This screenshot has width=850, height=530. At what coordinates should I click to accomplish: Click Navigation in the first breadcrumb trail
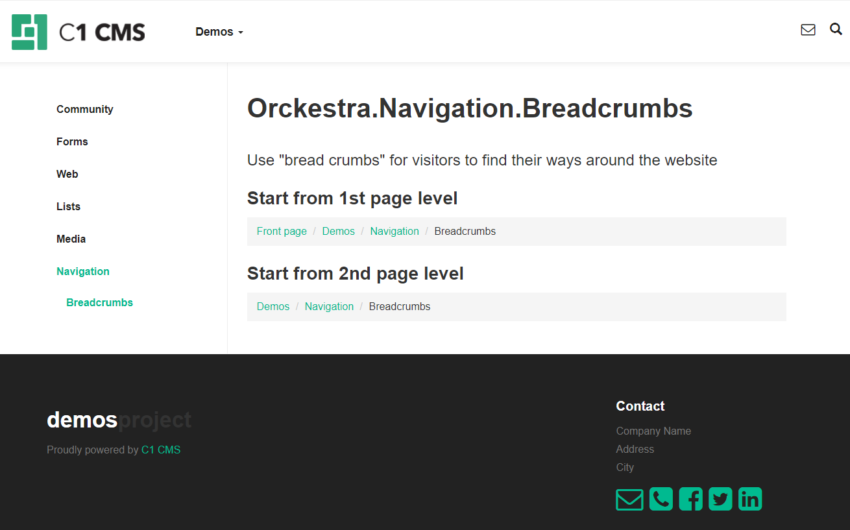click(395, 231)
